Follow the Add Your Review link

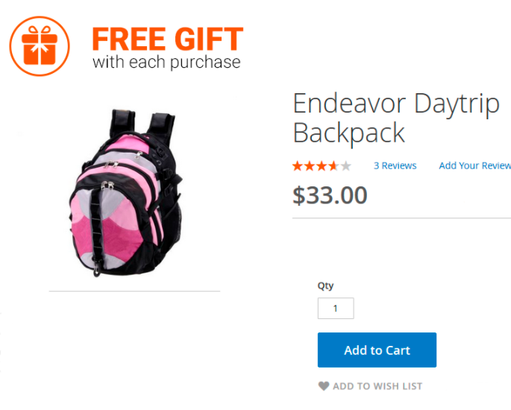[x=475, y=165]
